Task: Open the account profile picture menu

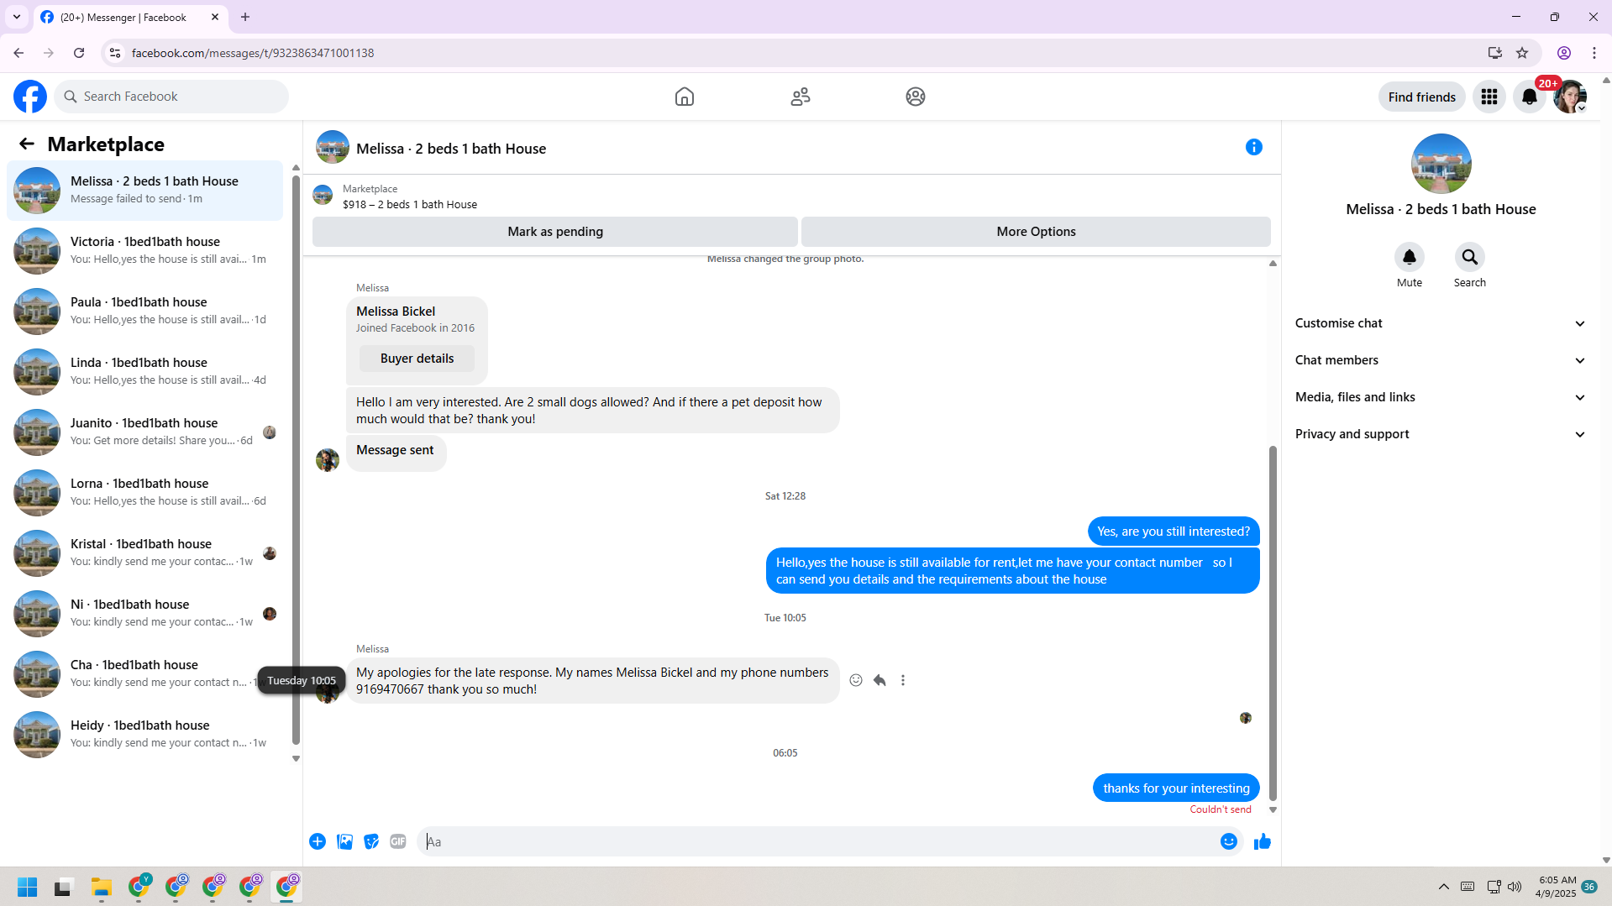Action: pyautogui.click(x=1570, y=97)
